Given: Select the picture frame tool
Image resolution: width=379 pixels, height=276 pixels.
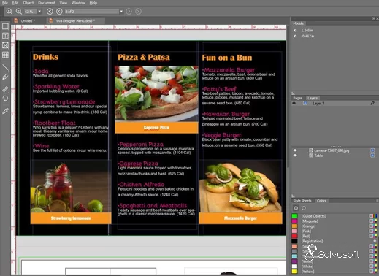Looking at the screenshot, I should (5, 45).
